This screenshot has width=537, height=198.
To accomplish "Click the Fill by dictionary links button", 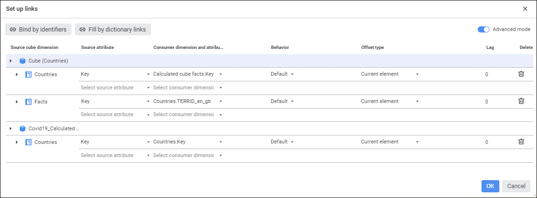I will point(113,29).
